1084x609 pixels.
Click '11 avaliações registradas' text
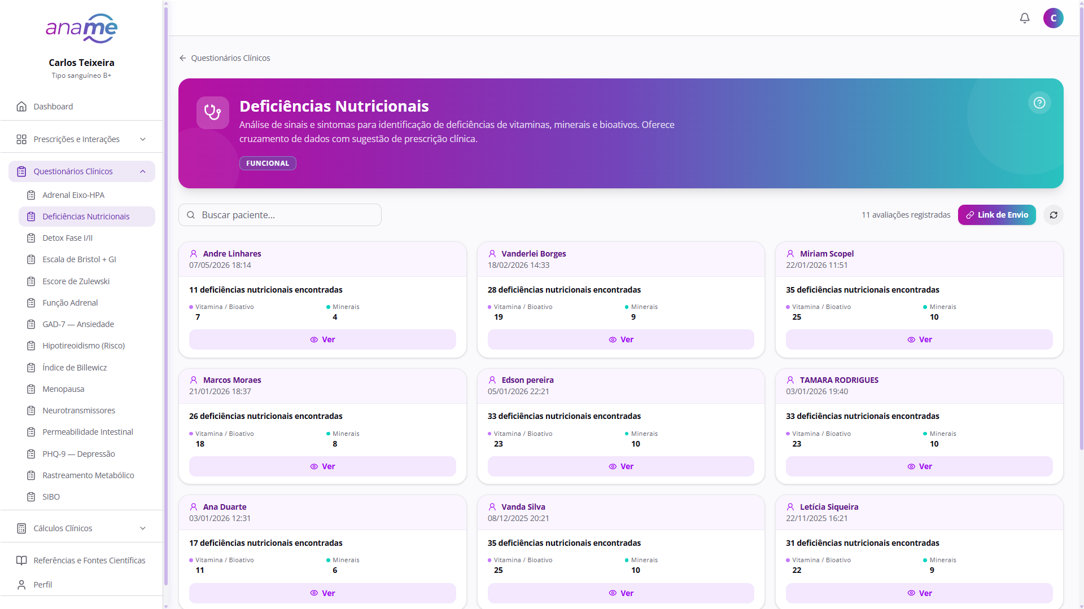click(x=906, y=215)
